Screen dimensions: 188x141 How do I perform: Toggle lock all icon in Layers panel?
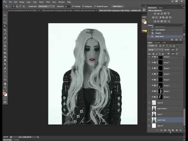pyautogui.click(x=163, y=54)
